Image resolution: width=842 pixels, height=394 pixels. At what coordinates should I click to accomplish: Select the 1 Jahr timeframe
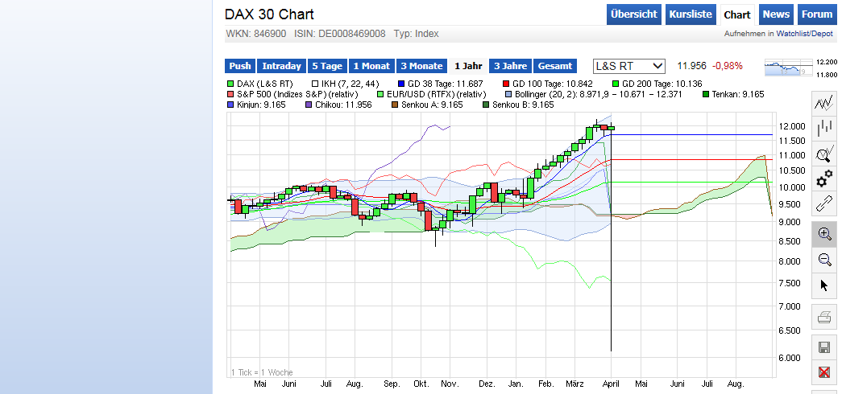(468, 66)
